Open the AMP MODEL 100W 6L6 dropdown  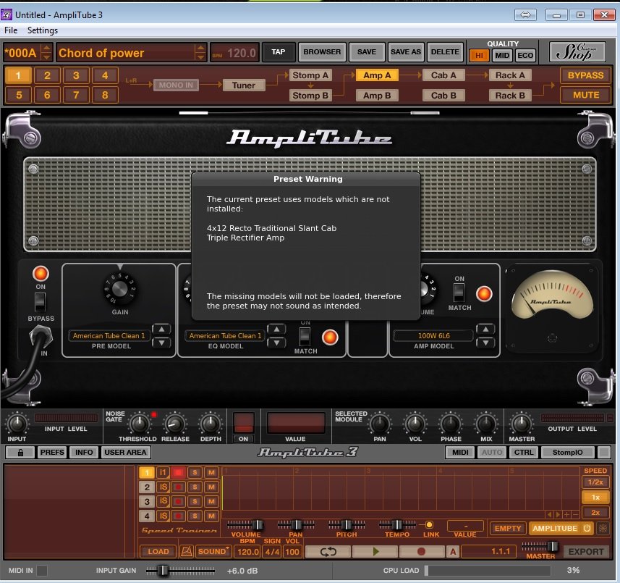coord(433,336)
